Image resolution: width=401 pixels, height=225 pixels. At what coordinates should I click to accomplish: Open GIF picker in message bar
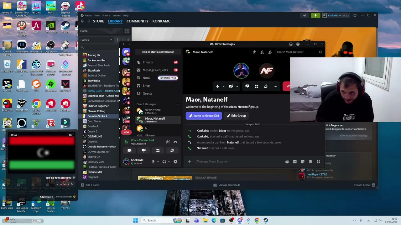[x=295, y=162]
